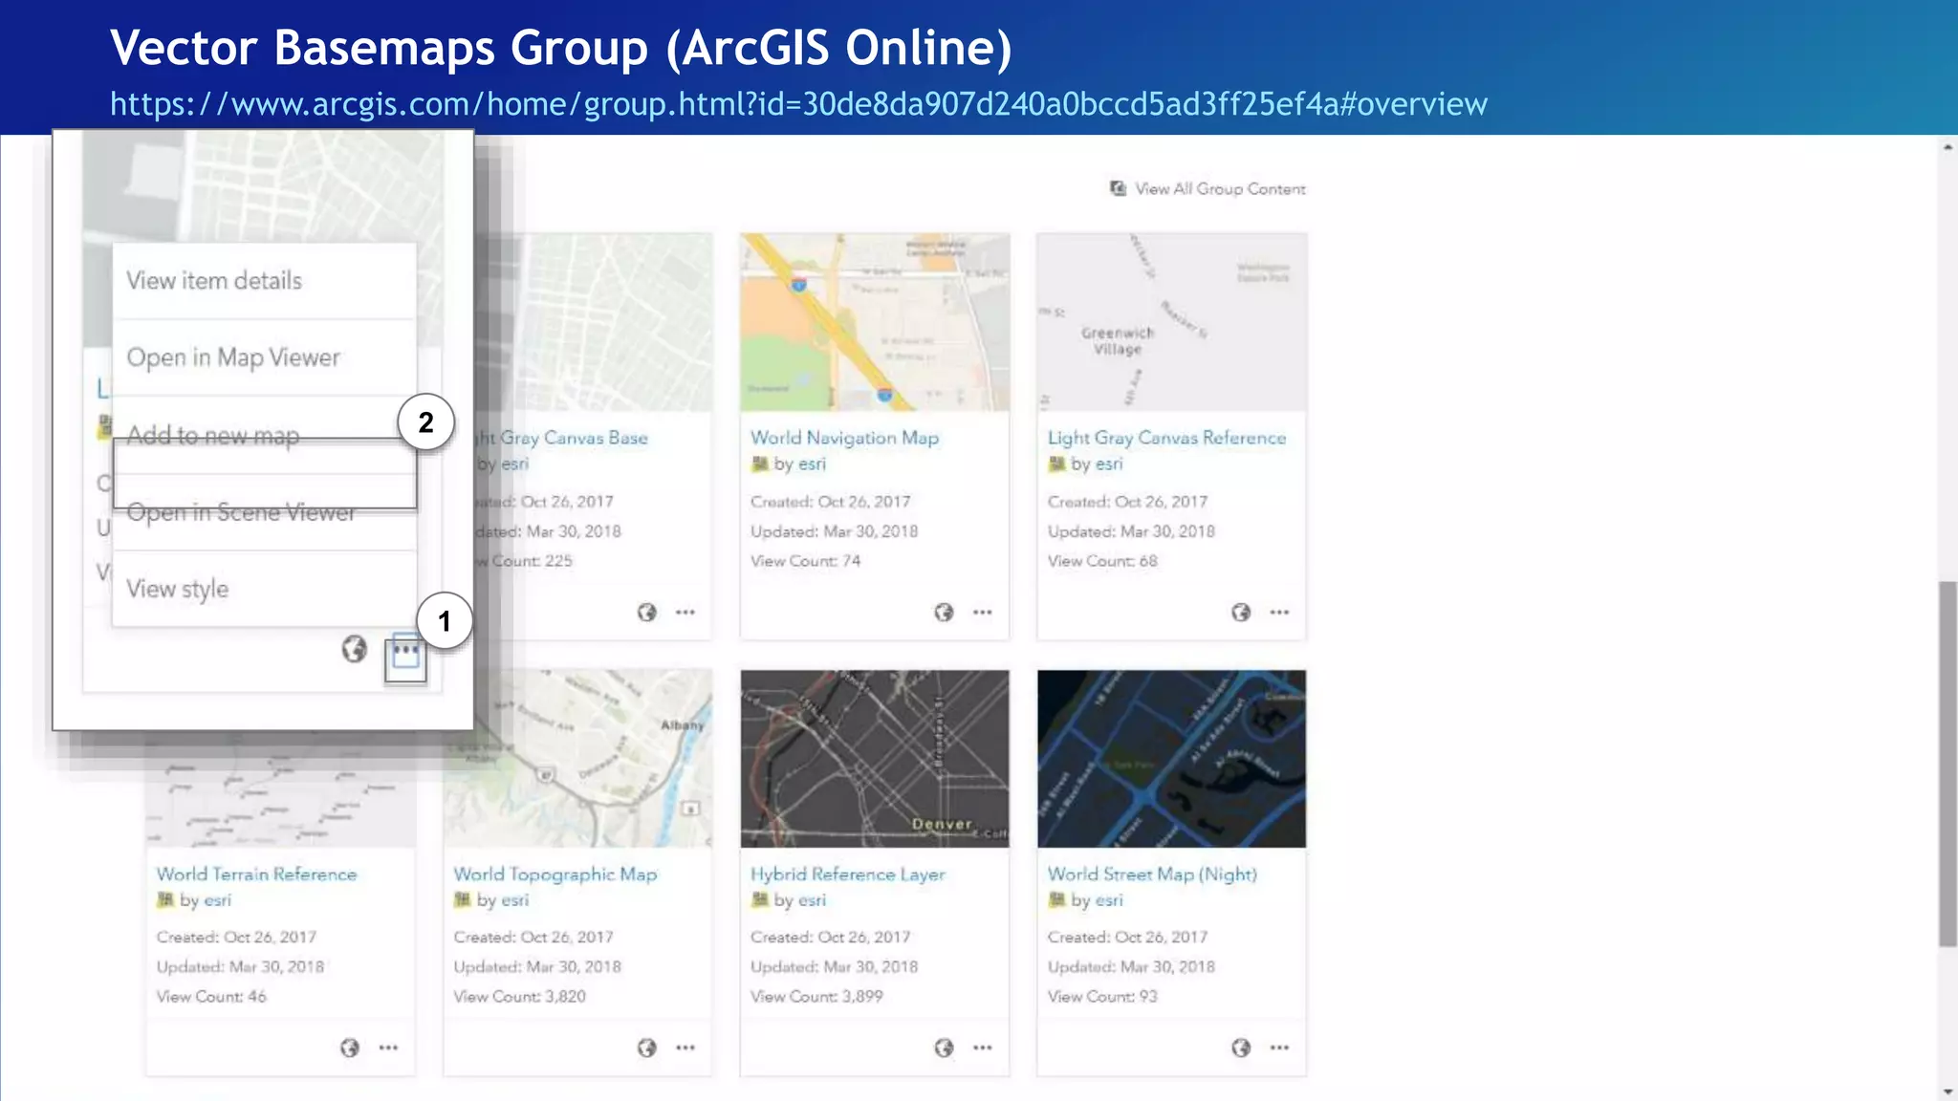Click the scrollbar down arrow
This screenshot has height=1101, width=1958.
coord(1947,1091)
